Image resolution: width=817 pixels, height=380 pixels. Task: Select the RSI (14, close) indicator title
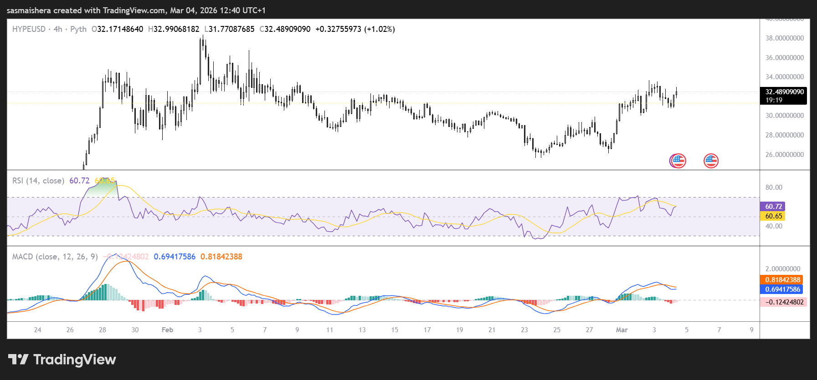[x=38, y=181]
